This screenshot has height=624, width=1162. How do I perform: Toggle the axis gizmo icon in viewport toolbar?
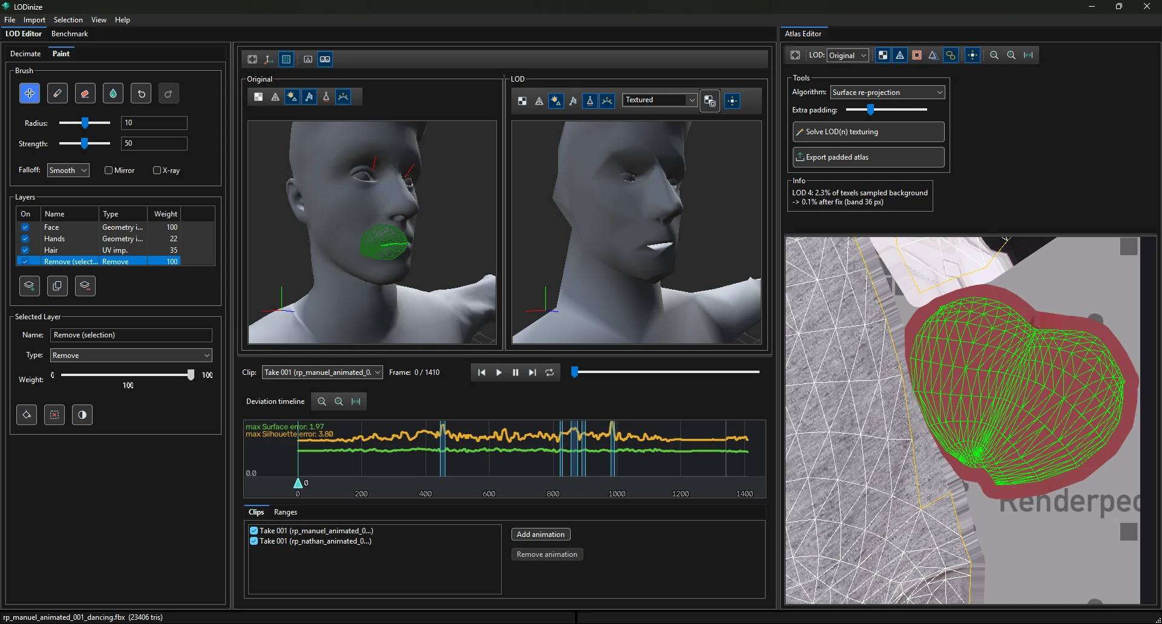click(269, 59)
